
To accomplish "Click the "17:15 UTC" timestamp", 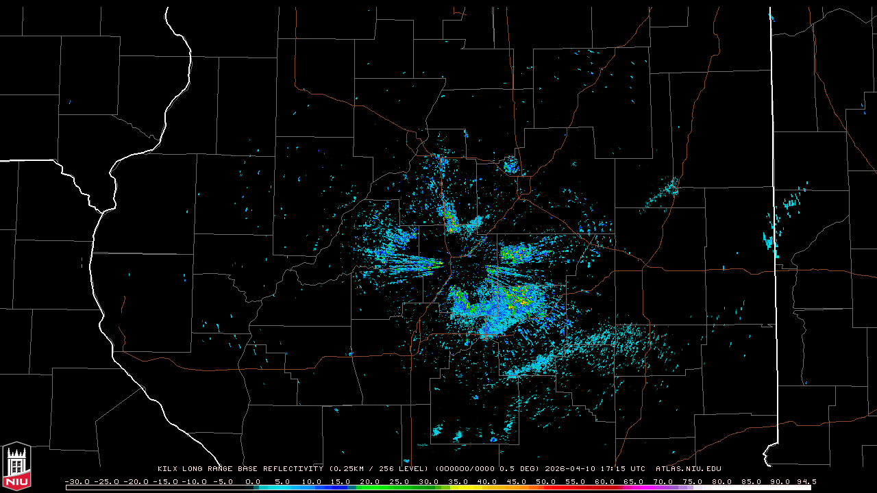I will coord(624,469).
